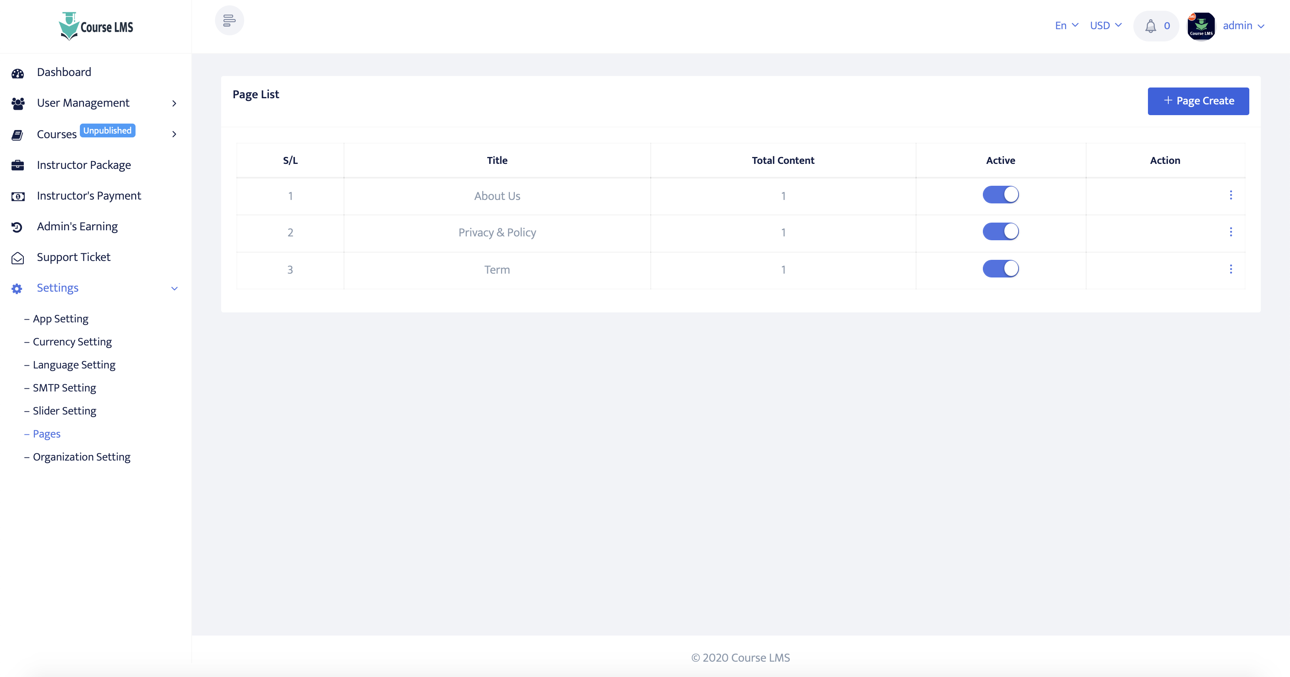1290x677 pixels.
Task: Click the Courses book icon
Action: 18,134
